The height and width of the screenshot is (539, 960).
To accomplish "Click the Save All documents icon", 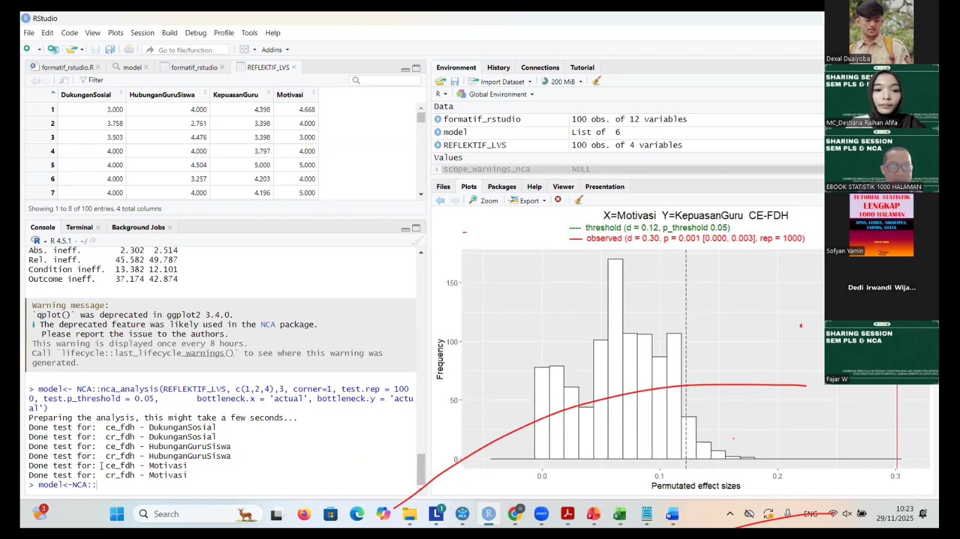I will click(110, 50).
